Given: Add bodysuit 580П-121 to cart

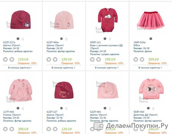Looking at the screenshot, I should pyautogui.click(x=92, y=59).
